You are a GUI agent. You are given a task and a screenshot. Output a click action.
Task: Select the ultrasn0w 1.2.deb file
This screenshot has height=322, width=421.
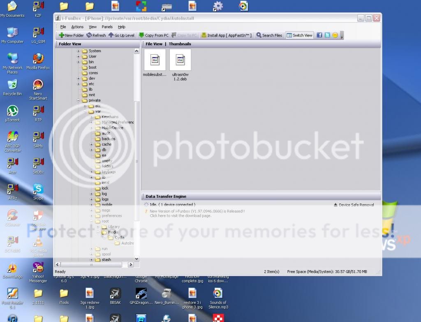click(x=180, y=65)
